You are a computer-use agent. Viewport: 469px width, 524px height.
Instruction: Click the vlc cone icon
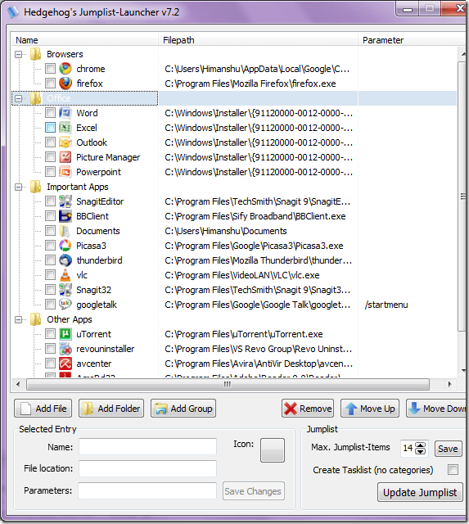click(65, 275)
